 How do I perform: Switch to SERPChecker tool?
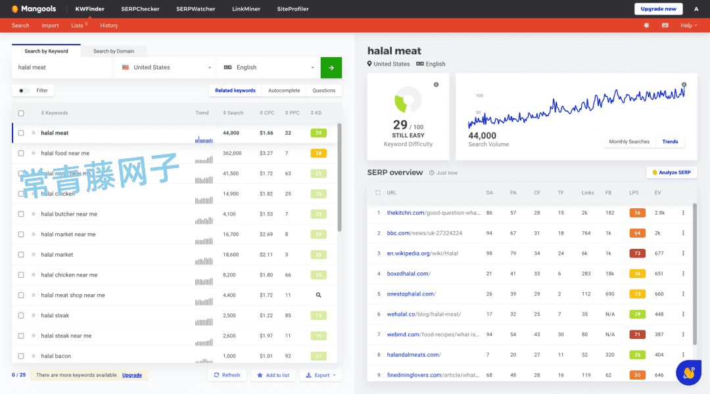coord(140,9)
